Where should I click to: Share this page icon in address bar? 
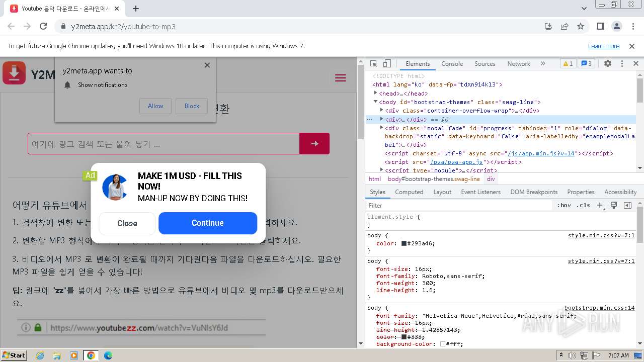point(565,27)
